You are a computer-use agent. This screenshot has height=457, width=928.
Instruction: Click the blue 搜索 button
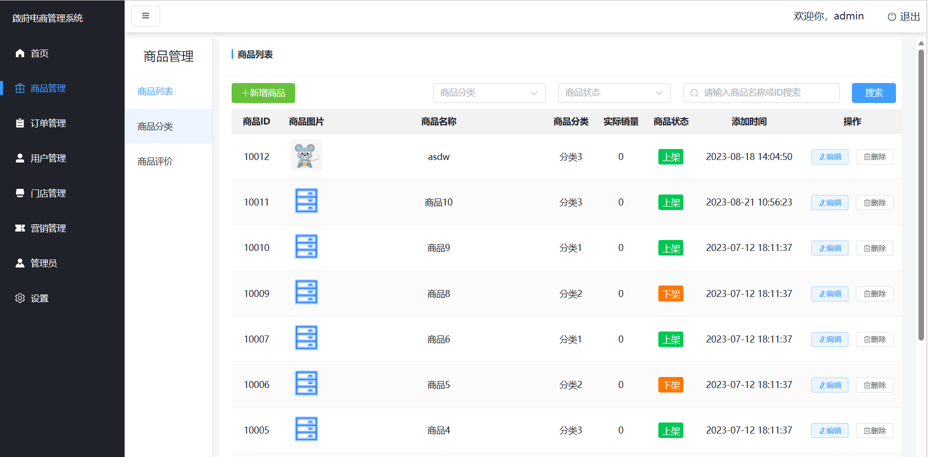click(873, 93)
